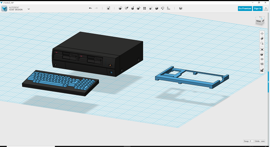
Task: Select the Sketch tool icon
Action: click(x=126, y=8)
